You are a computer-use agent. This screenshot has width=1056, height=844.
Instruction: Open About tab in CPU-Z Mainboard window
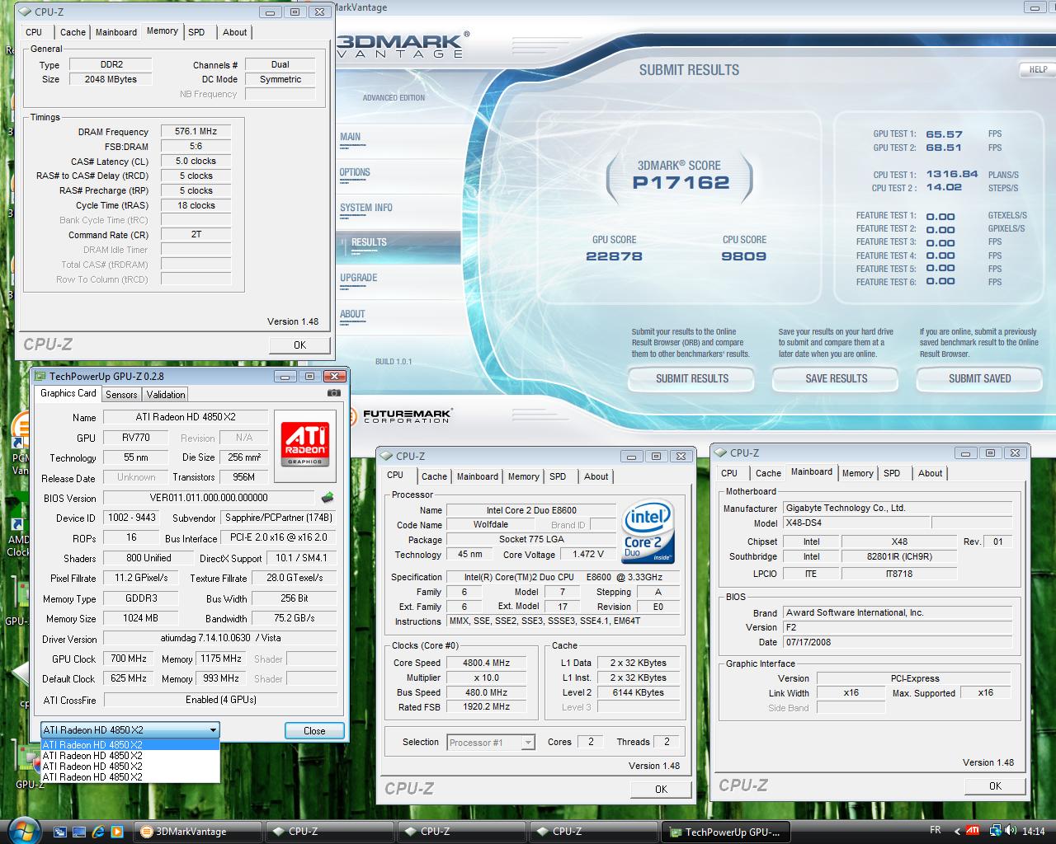[930, 473]
